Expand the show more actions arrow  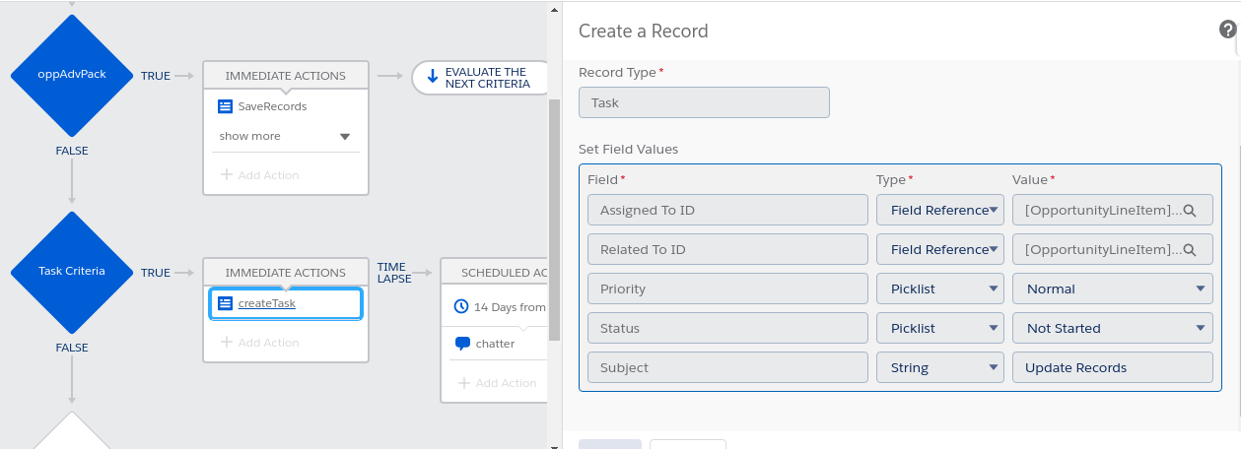[345, 137]
